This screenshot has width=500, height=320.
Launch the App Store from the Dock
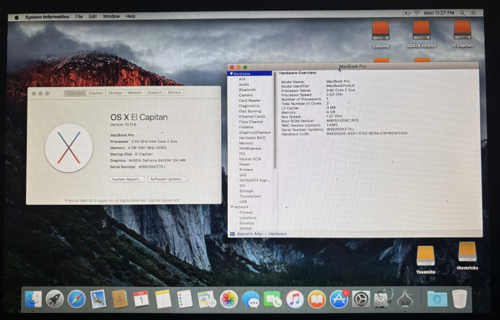[x=338, y=299]
